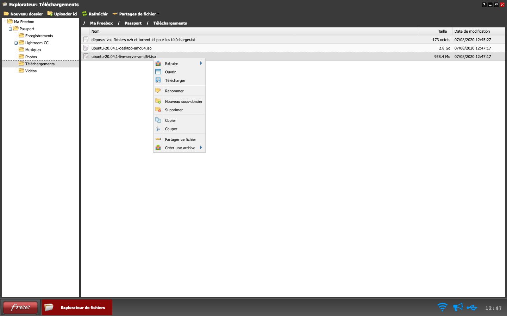Choose Renommer from the context menu
Image resolution: width=507 pixels, height=316 pixels.
tap(179, 91)
